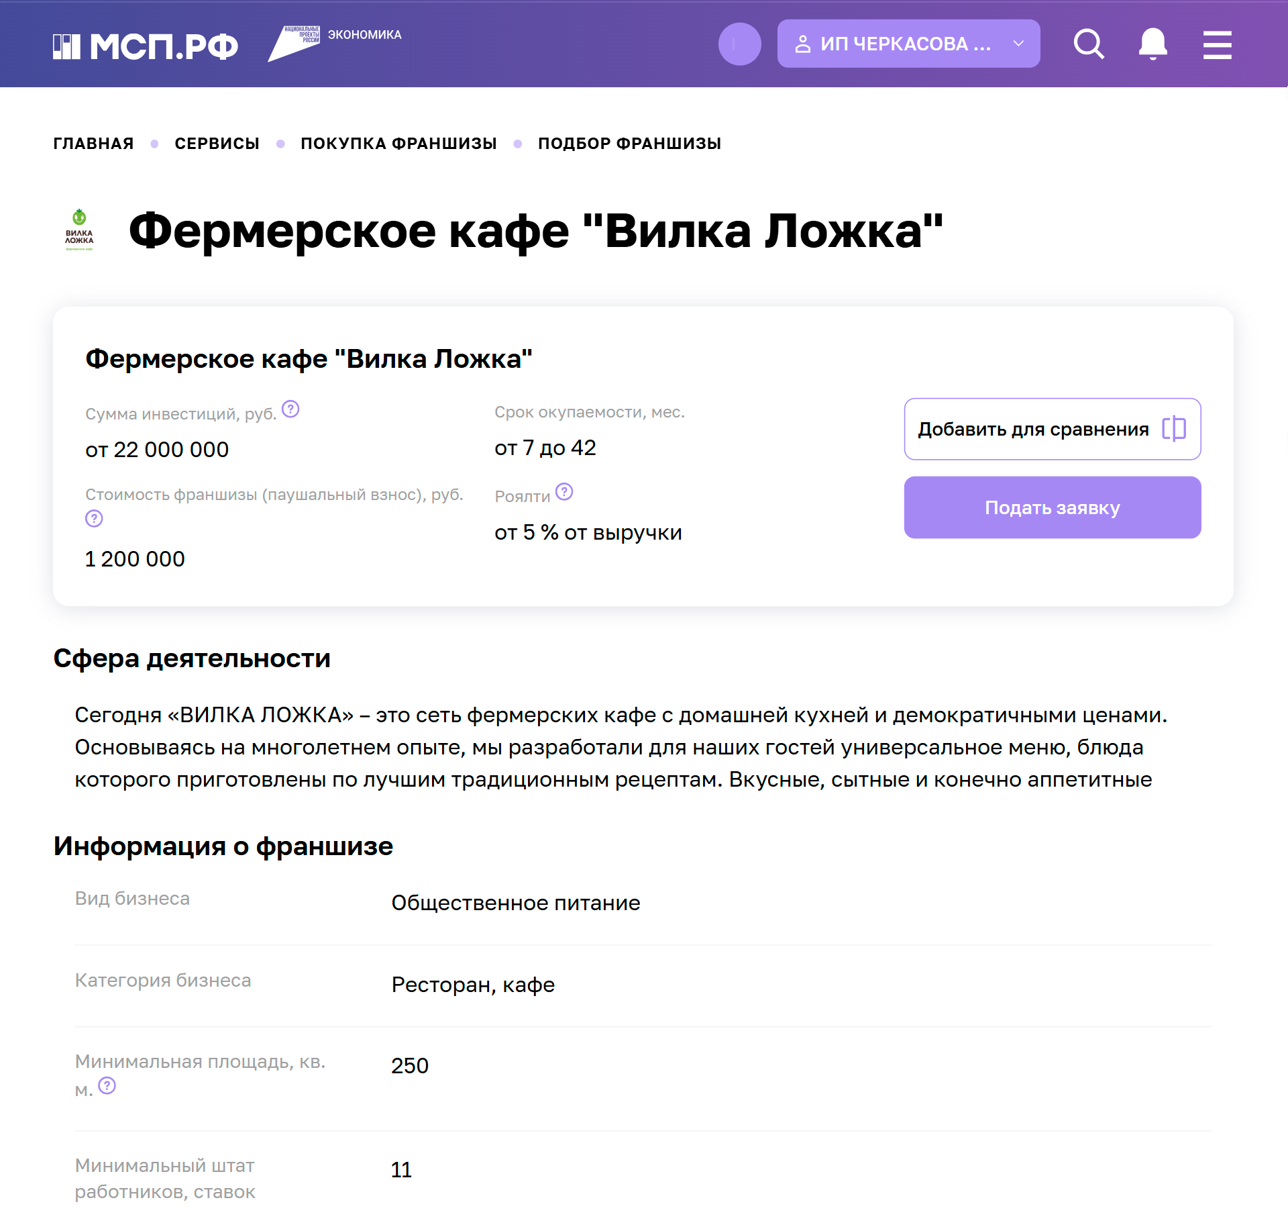
Task: Open ПОДБОР ФРАНШИЗЫ breadcrumb
Action: 629,144
